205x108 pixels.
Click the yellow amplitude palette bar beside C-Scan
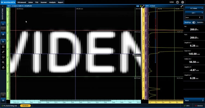click(143, 54)
